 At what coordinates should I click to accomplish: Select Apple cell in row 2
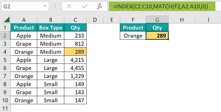pos(24,36)
